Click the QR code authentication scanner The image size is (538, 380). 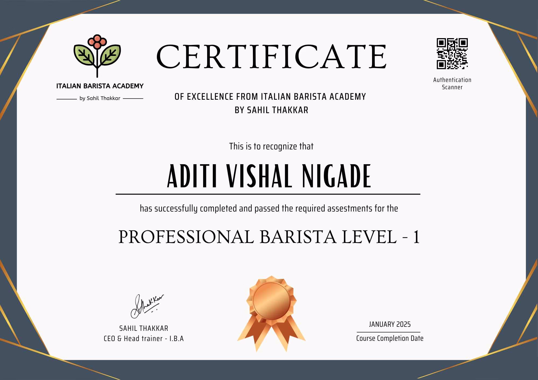click(452, 53)
